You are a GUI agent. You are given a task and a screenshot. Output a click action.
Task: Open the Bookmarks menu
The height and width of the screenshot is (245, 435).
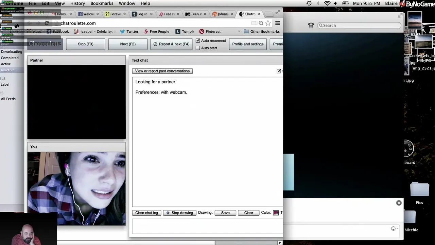click(x=102, y=3)
